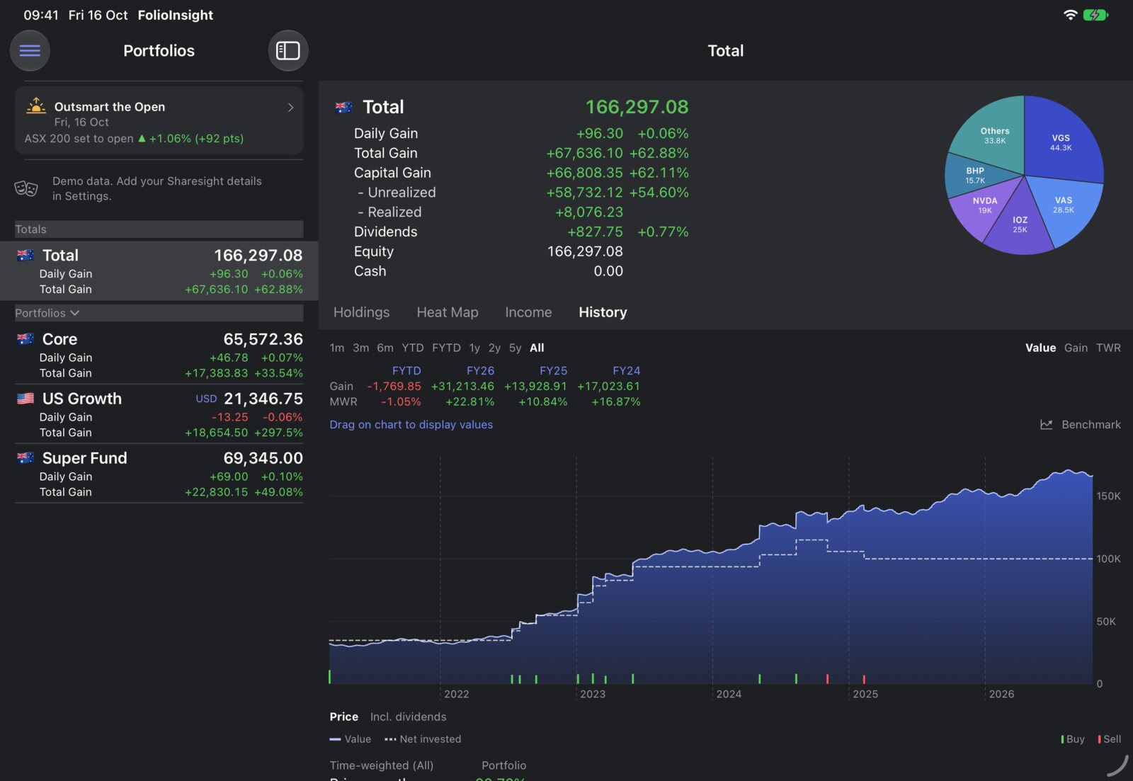Check the battery charging icon
Viewport: 1133px width, 781px height.
pyautogui.click(x=1095, y=15)
